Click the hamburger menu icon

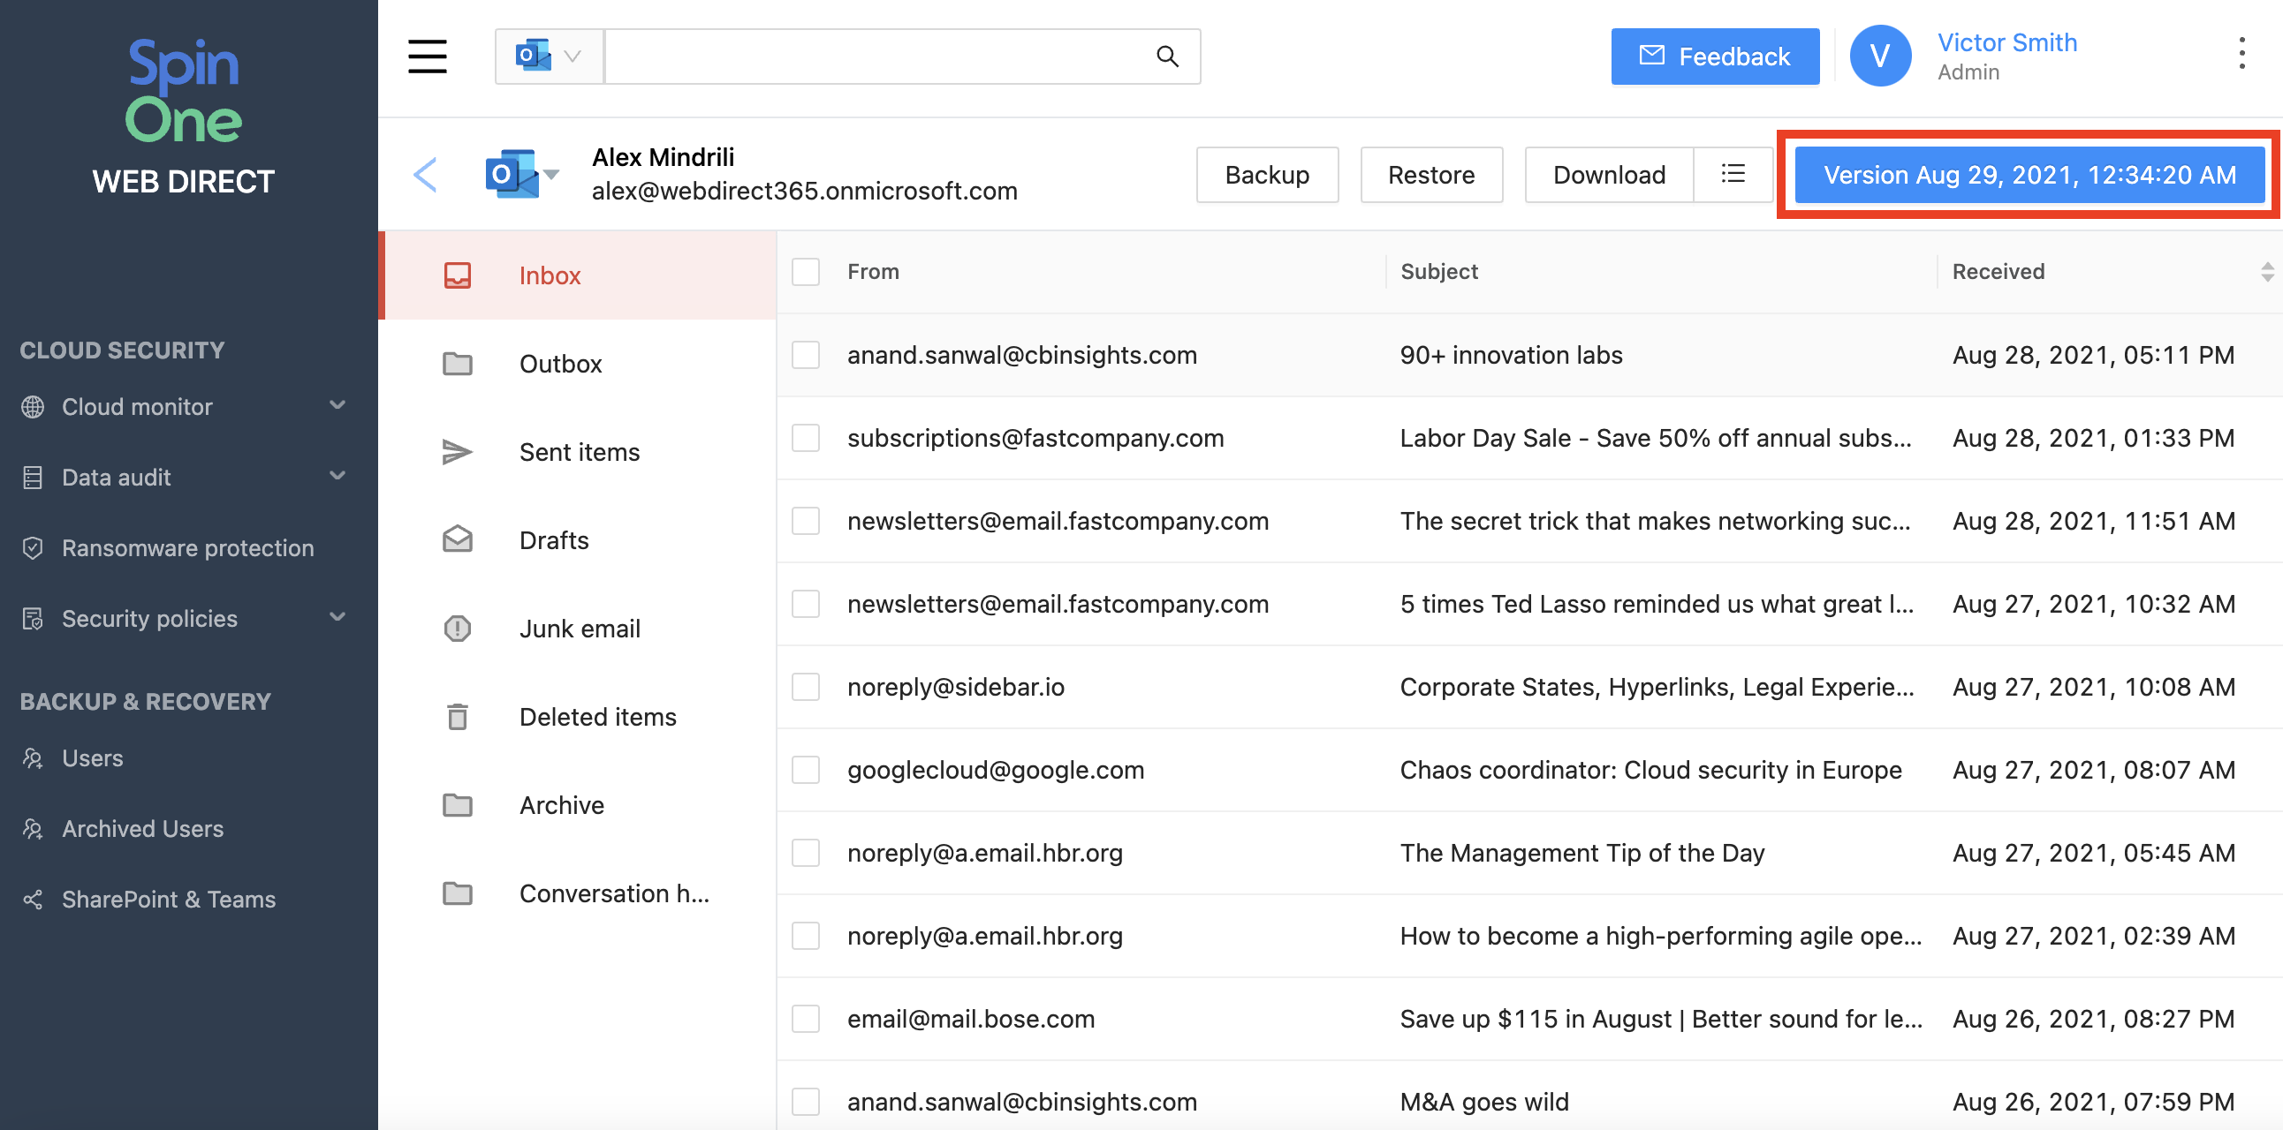point(427,56)
